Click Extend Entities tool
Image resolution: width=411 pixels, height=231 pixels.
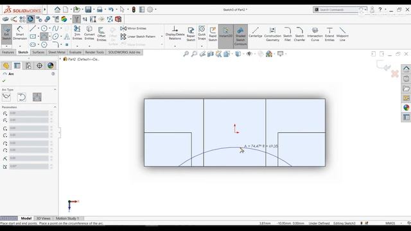tap(329, 34)
